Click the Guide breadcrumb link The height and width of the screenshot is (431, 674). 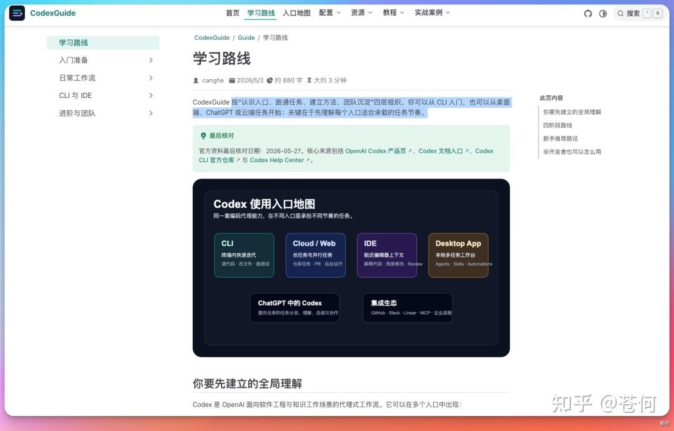pyautogui.click(x=247, y=38)
